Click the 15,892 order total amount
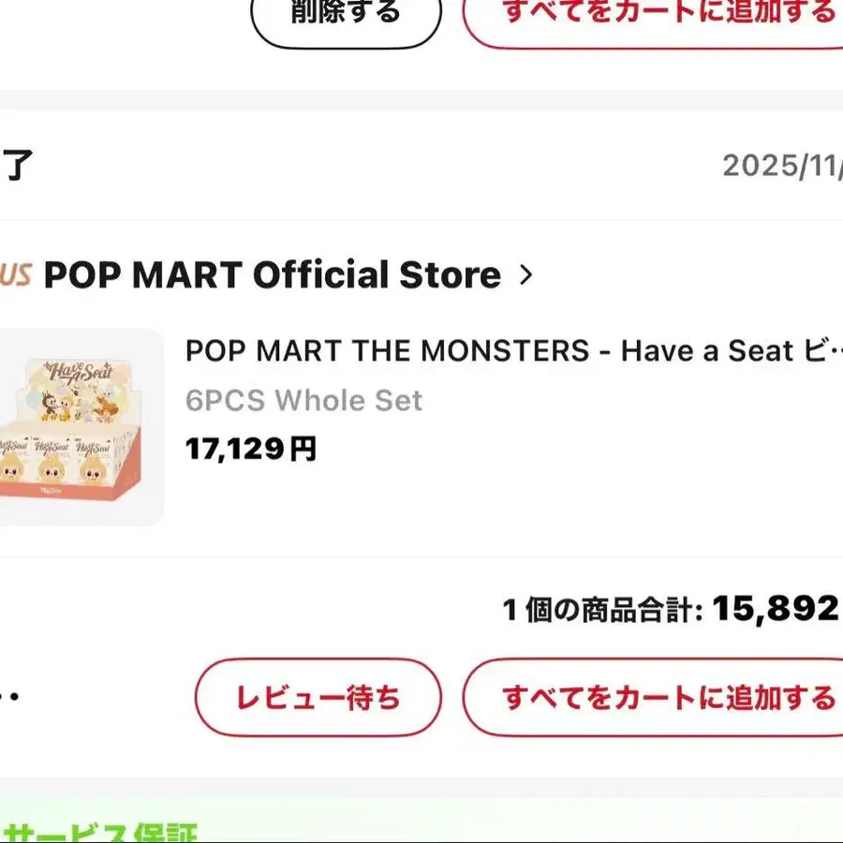Screen dimensions: 843x843 pyautogui.click(x=776, y=609)
